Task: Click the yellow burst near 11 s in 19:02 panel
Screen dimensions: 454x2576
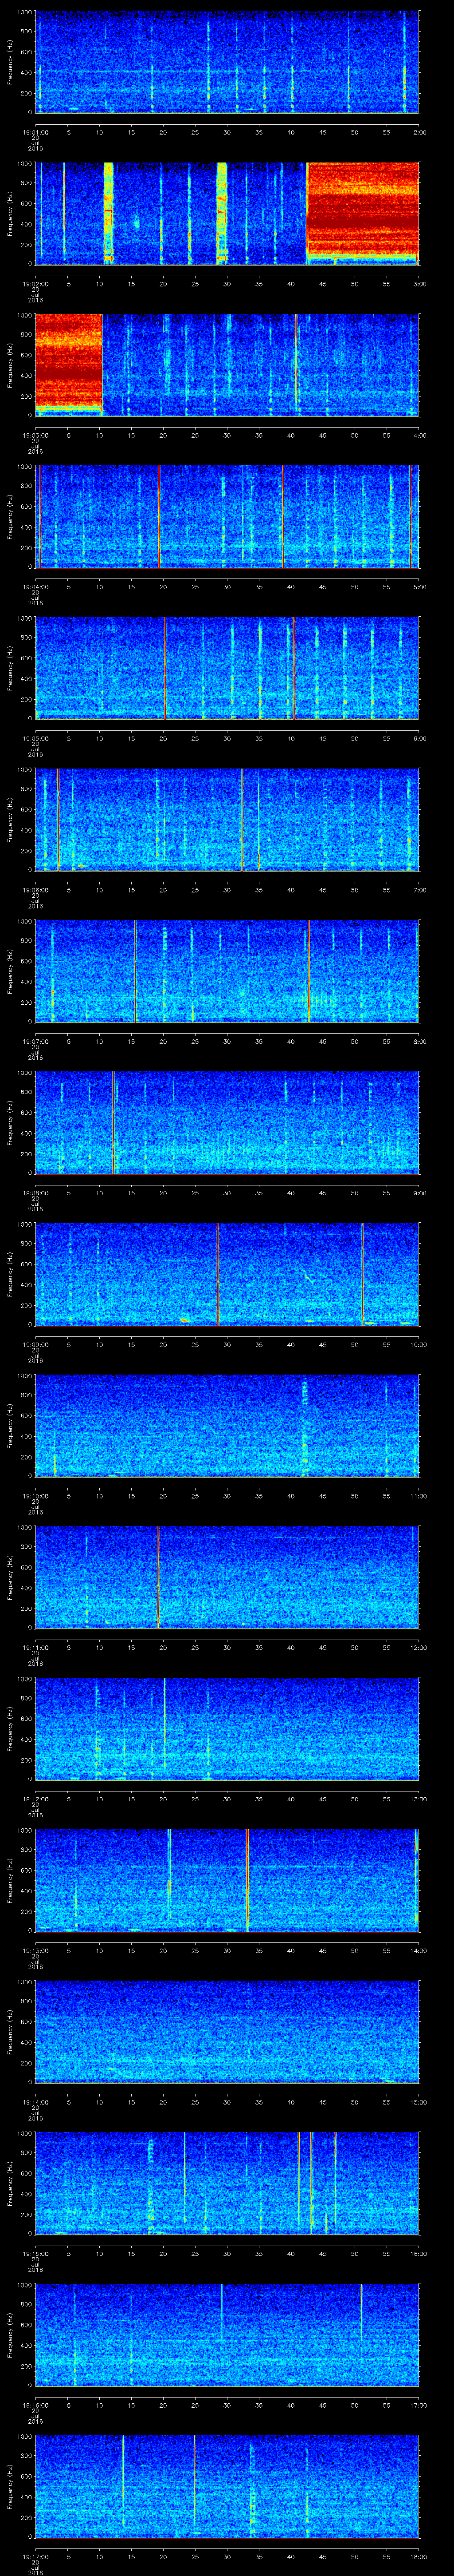Action: tap(109, 213)
